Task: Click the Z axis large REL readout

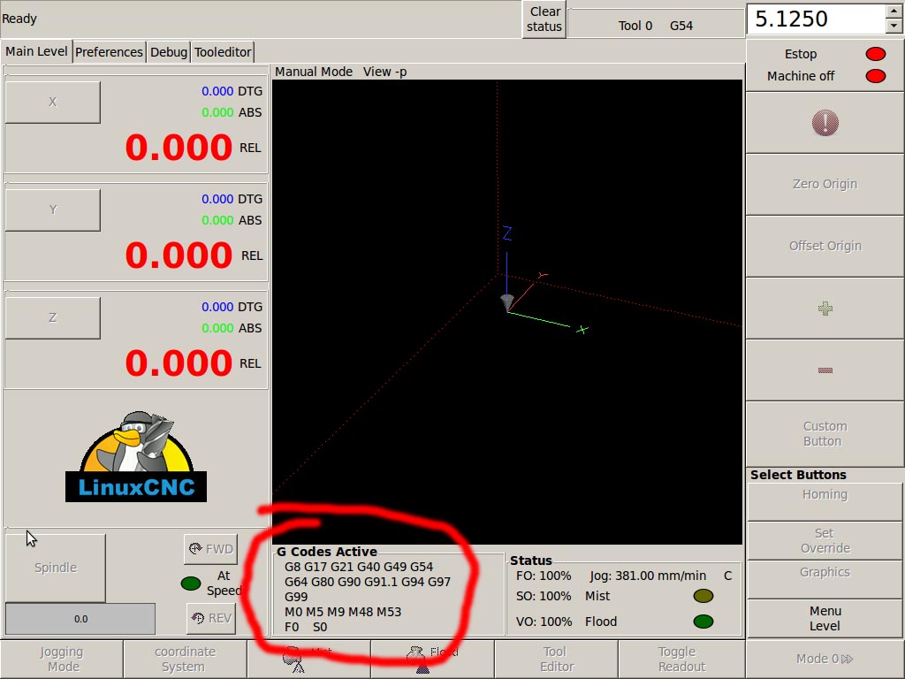Action: [179, 363]
